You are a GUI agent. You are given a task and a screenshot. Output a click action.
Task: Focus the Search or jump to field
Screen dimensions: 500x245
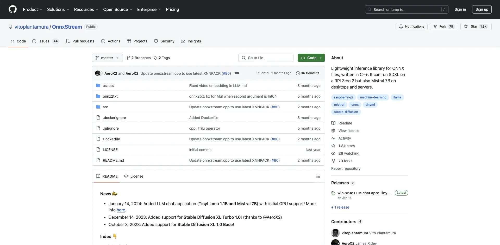407,9
